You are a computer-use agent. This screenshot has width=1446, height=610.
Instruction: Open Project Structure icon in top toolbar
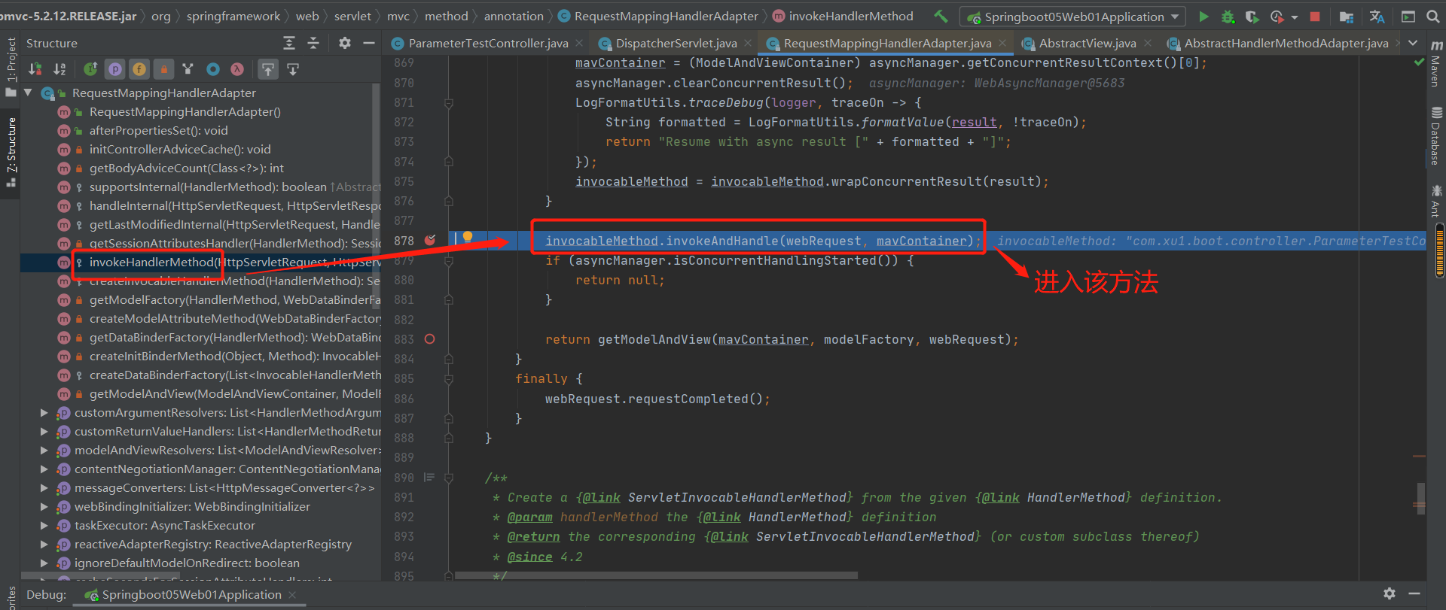pyautogui.click(x=1347, y=17)
